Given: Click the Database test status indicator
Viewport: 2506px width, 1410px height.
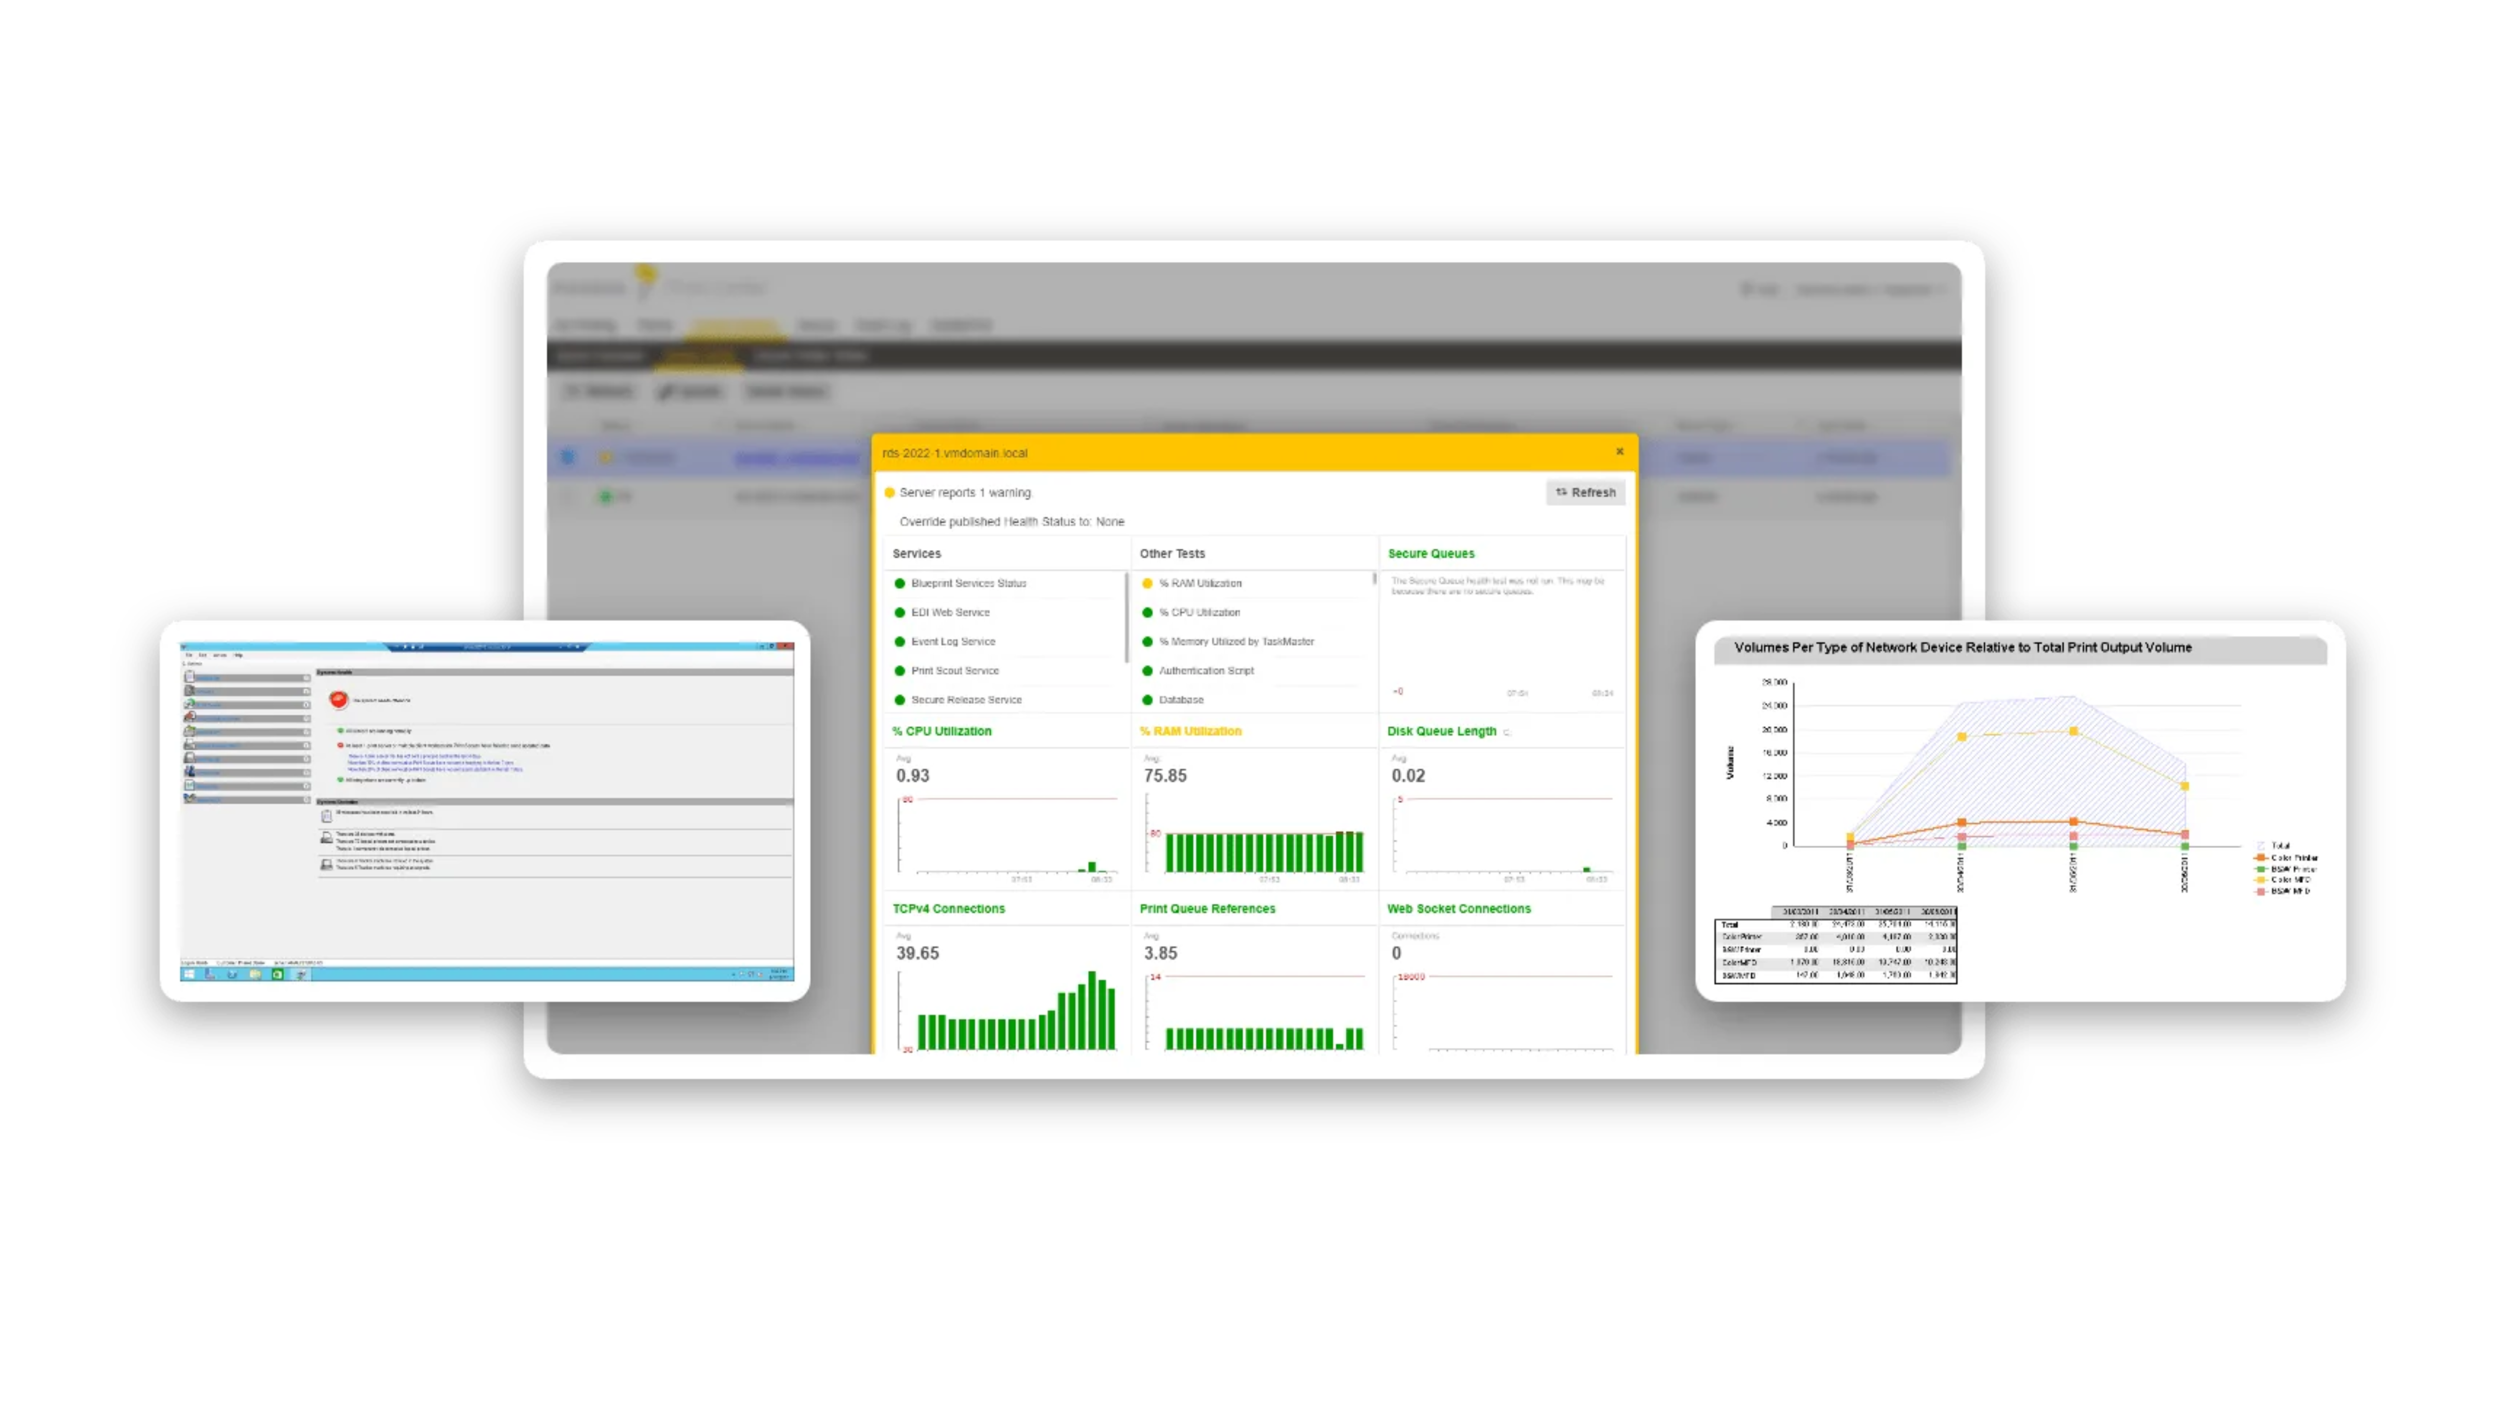Looking at the screenshot, I should pyautogui.click(x=1147, y=701).
